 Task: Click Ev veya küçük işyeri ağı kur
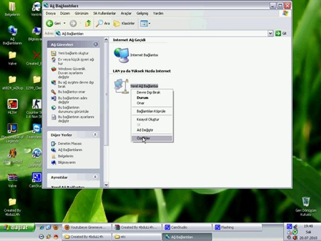click(x=76, y=62)
